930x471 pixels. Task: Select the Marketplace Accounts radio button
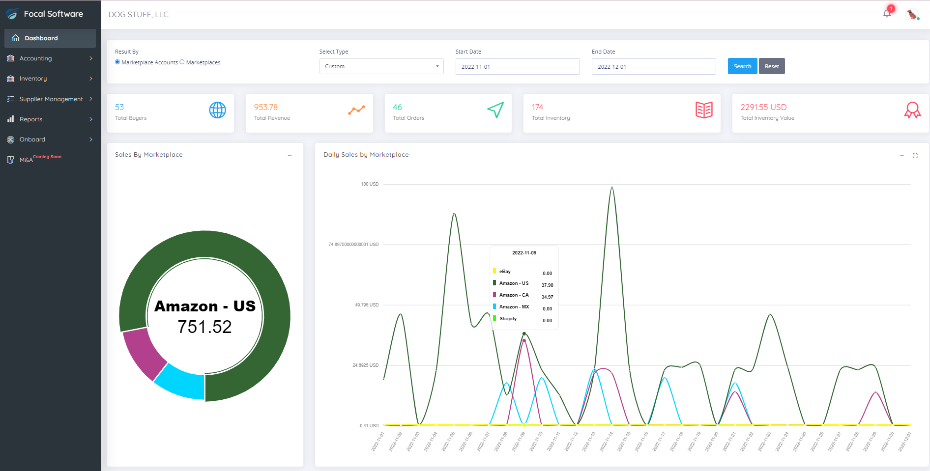pyautogui.click(x=117, y=62)
